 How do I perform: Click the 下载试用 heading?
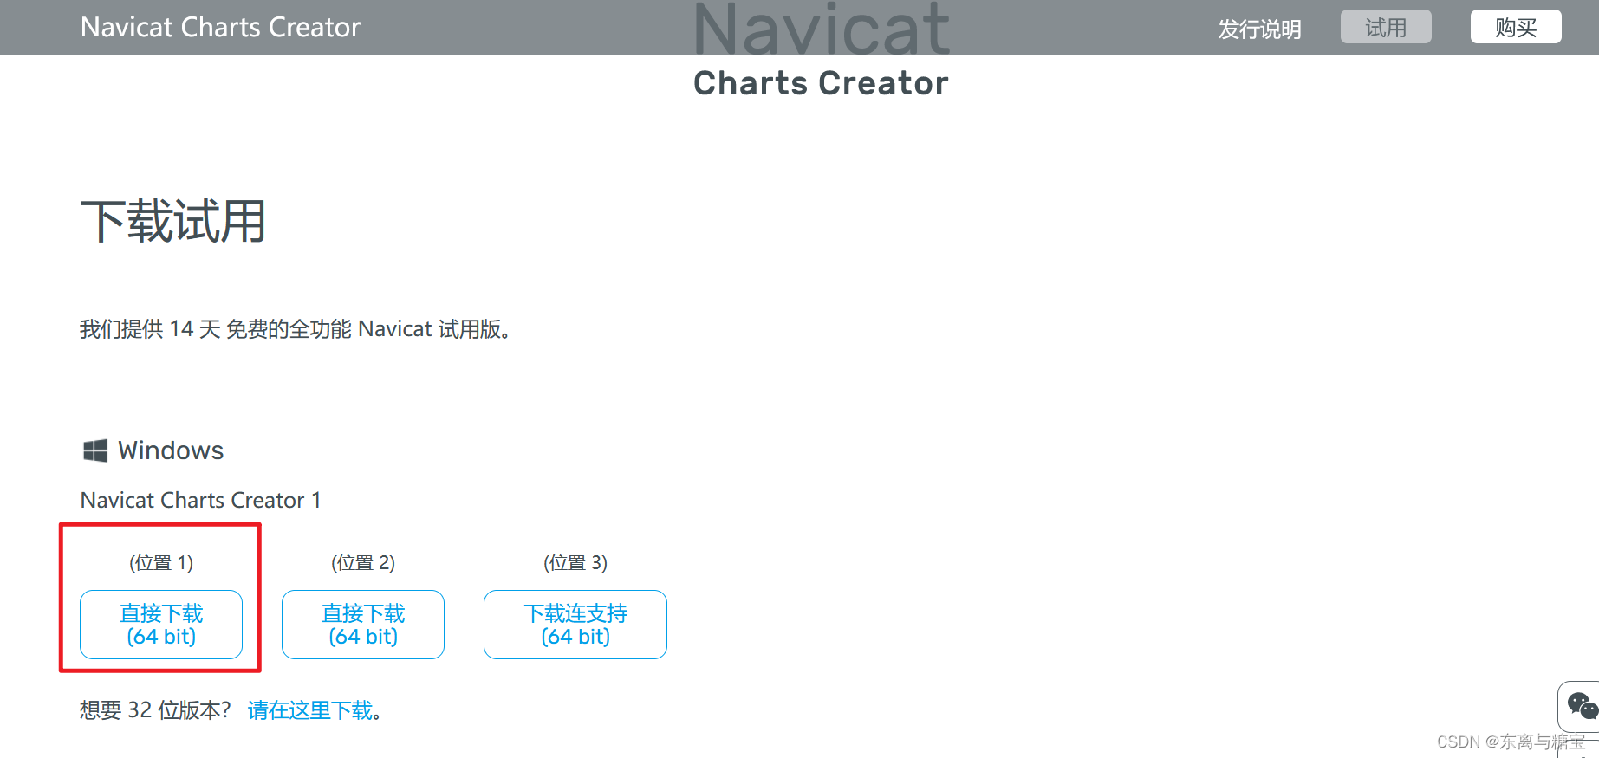pos(172,221)
